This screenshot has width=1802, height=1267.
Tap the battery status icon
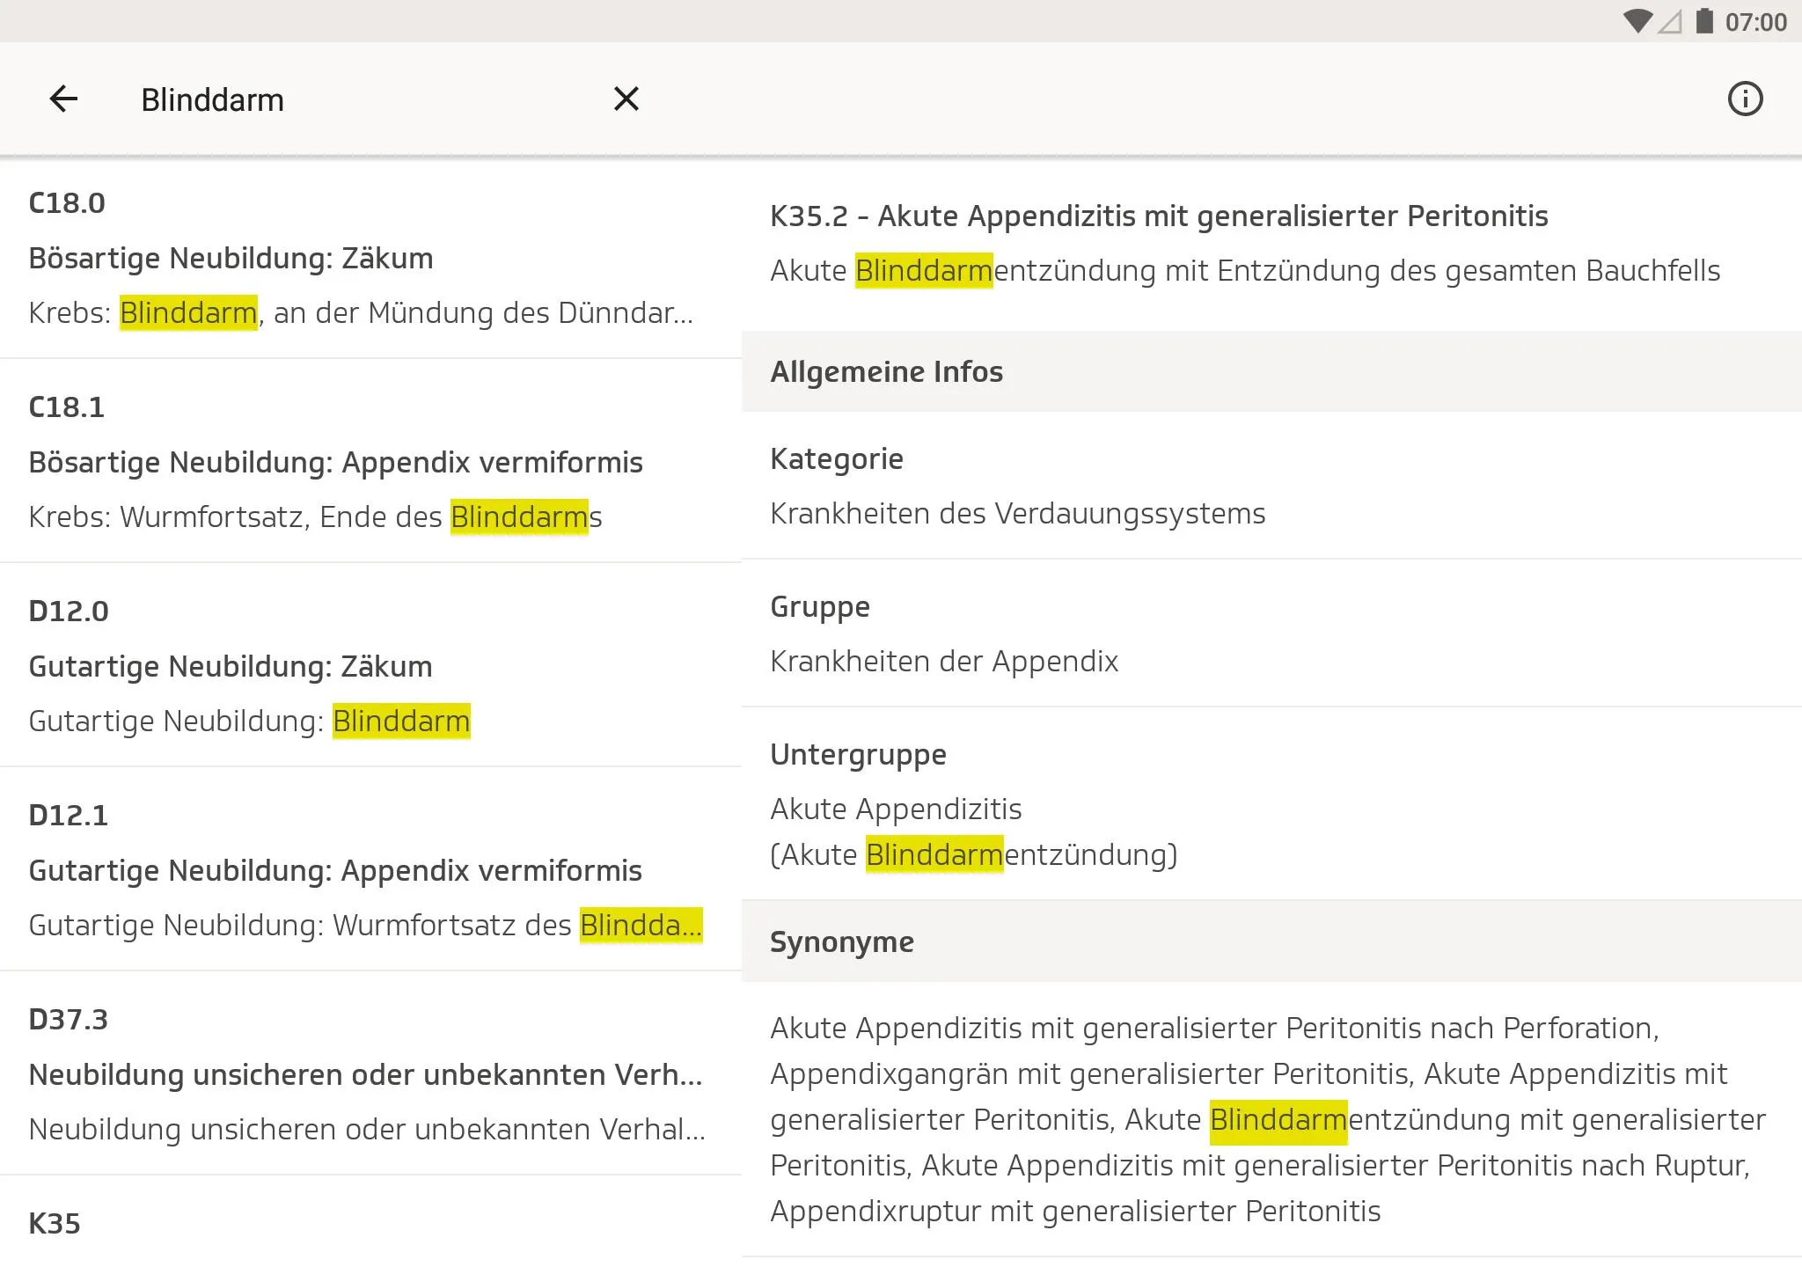1704,21
